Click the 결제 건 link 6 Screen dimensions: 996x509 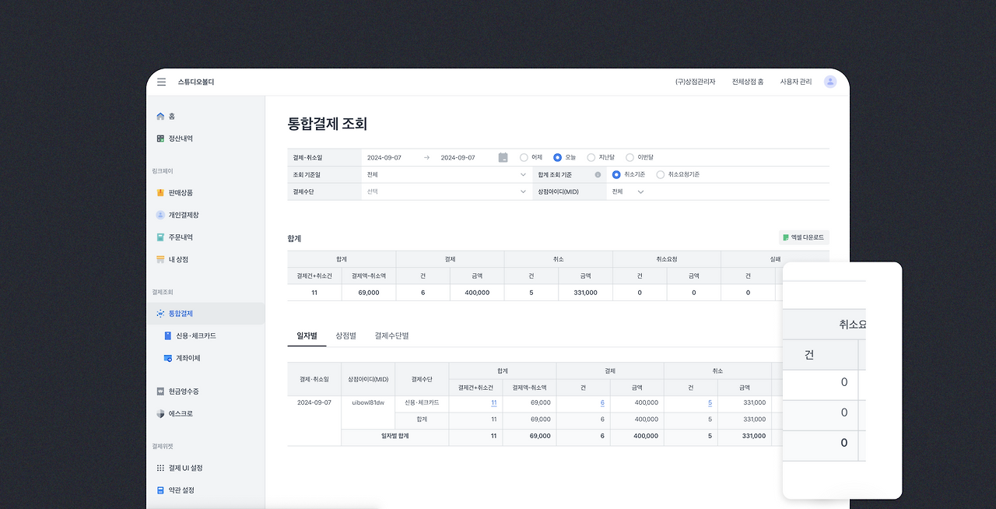[x=602, y=402]
